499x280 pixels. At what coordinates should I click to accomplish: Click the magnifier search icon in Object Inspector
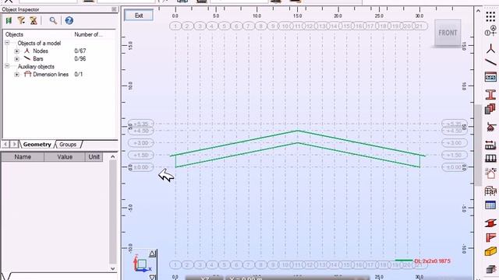[53, 21]
